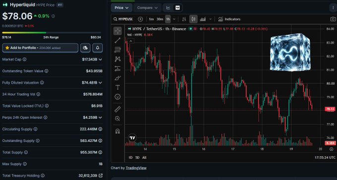
Task: Open chart settings gear on price axis
Action: [x=331, y=149]
